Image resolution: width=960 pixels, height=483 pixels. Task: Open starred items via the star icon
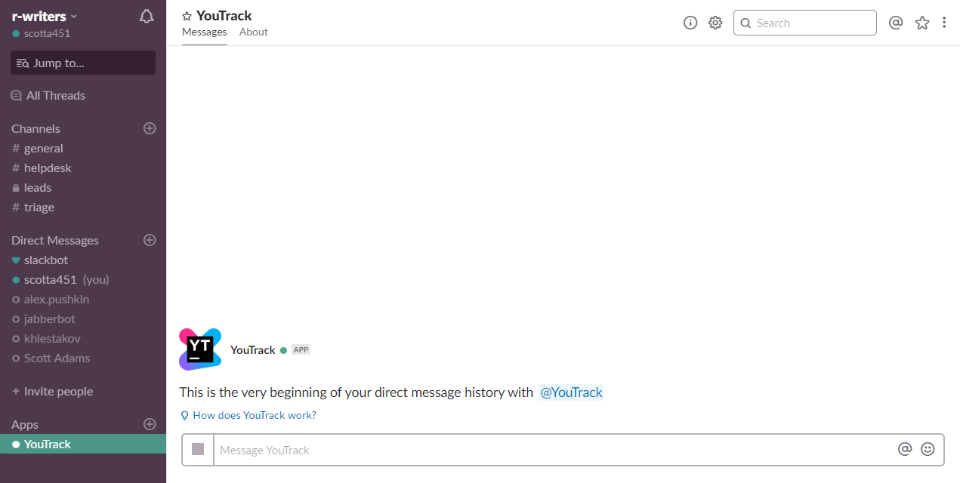(921, 23)
